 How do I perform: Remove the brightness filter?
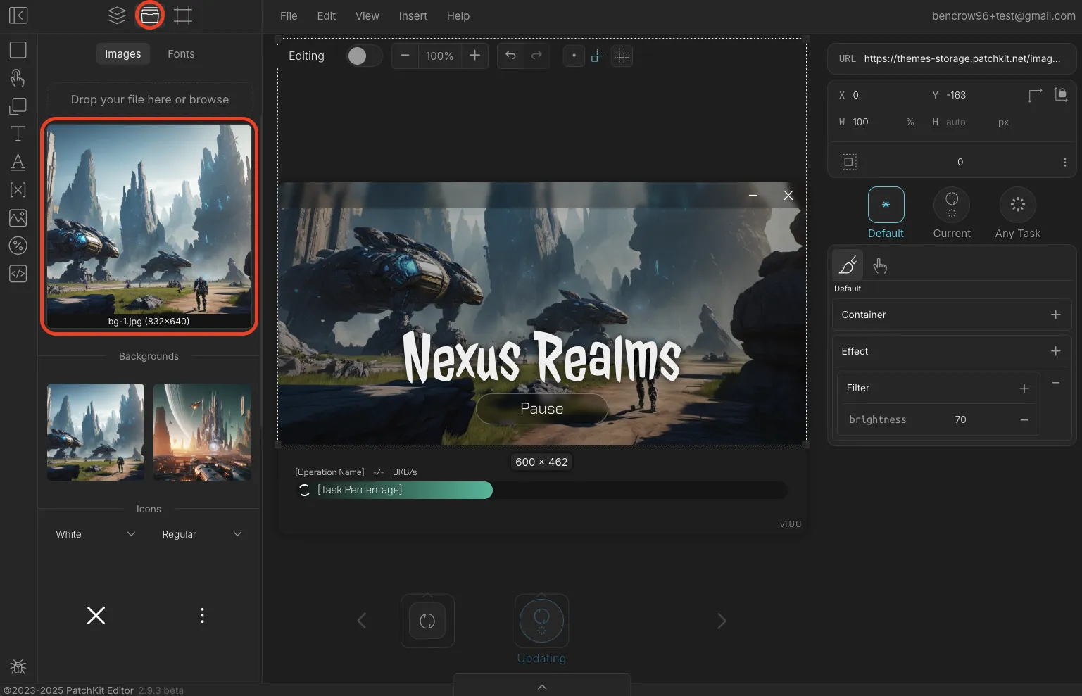tap(1024, 419)
